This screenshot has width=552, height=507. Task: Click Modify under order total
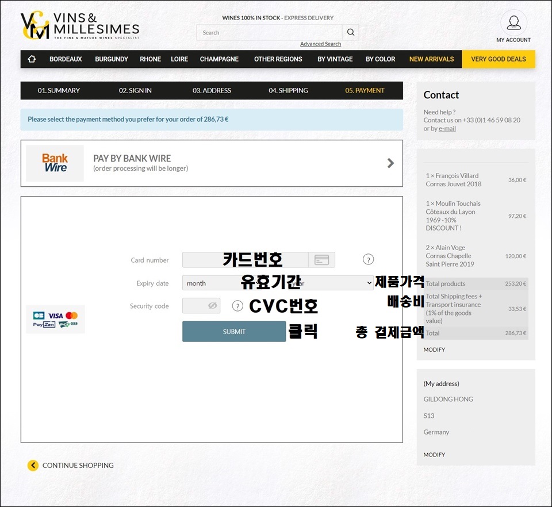[x=435, y=349]
